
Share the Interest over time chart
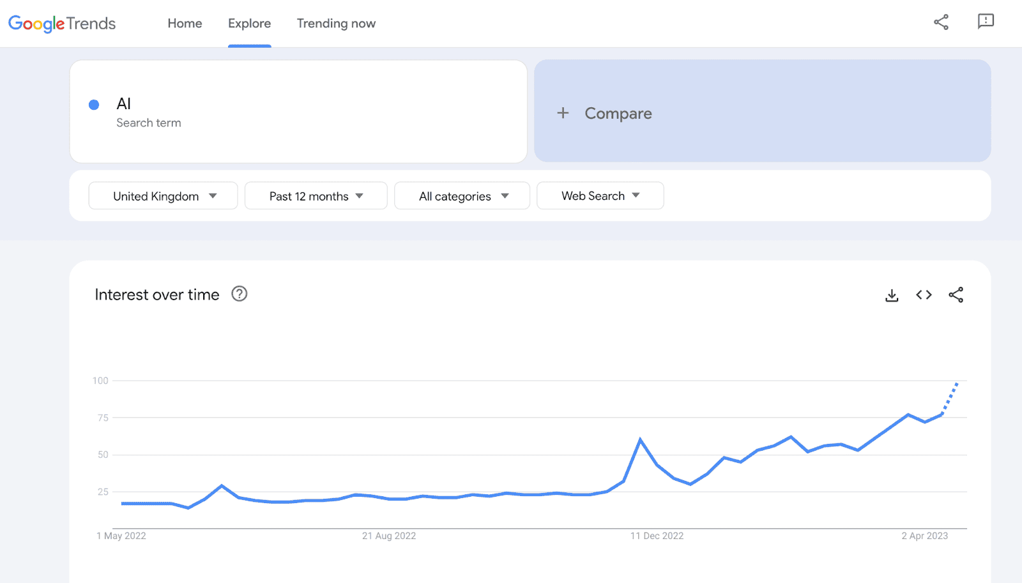coord(956,294)
